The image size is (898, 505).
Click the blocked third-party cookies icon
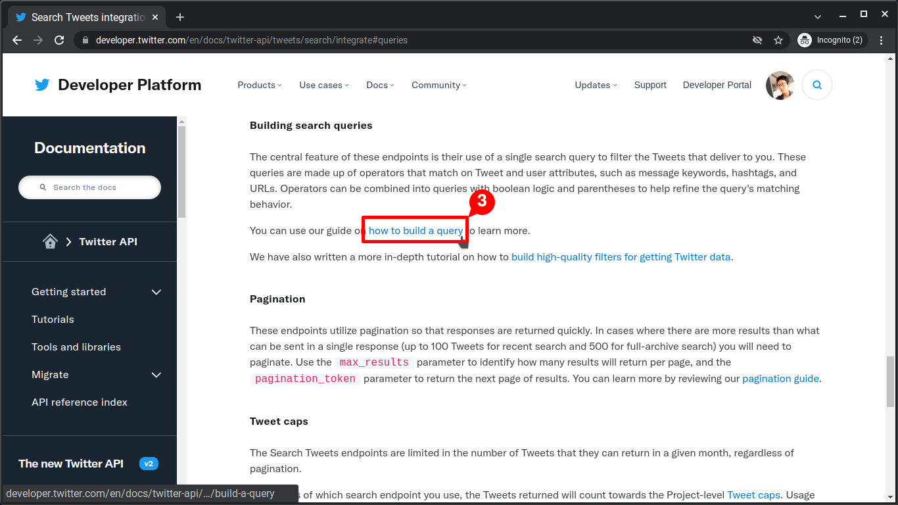(x=757, y=40)
